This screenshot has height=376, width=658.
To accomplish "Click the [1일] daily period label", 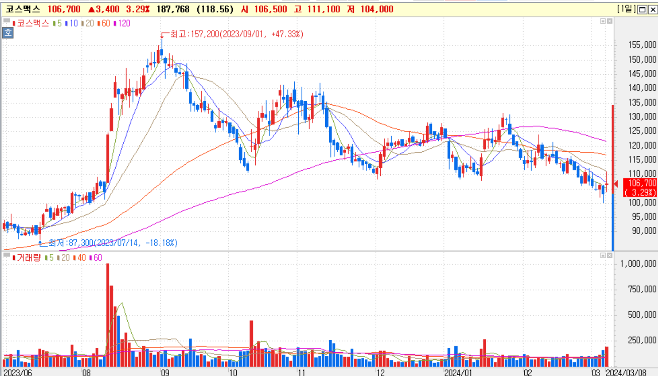I will (626, 9).
